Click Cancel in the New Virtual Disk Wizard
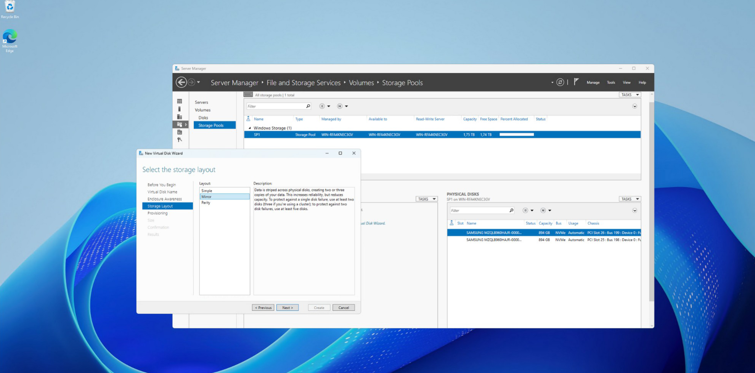 pyautogui.click(x=343, y=307)
